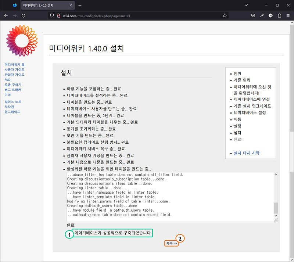The width and height of the screenshot is (294, 262).
Task: Click the page vertical scrollbar thumb
Action: (x=292, y=78)
